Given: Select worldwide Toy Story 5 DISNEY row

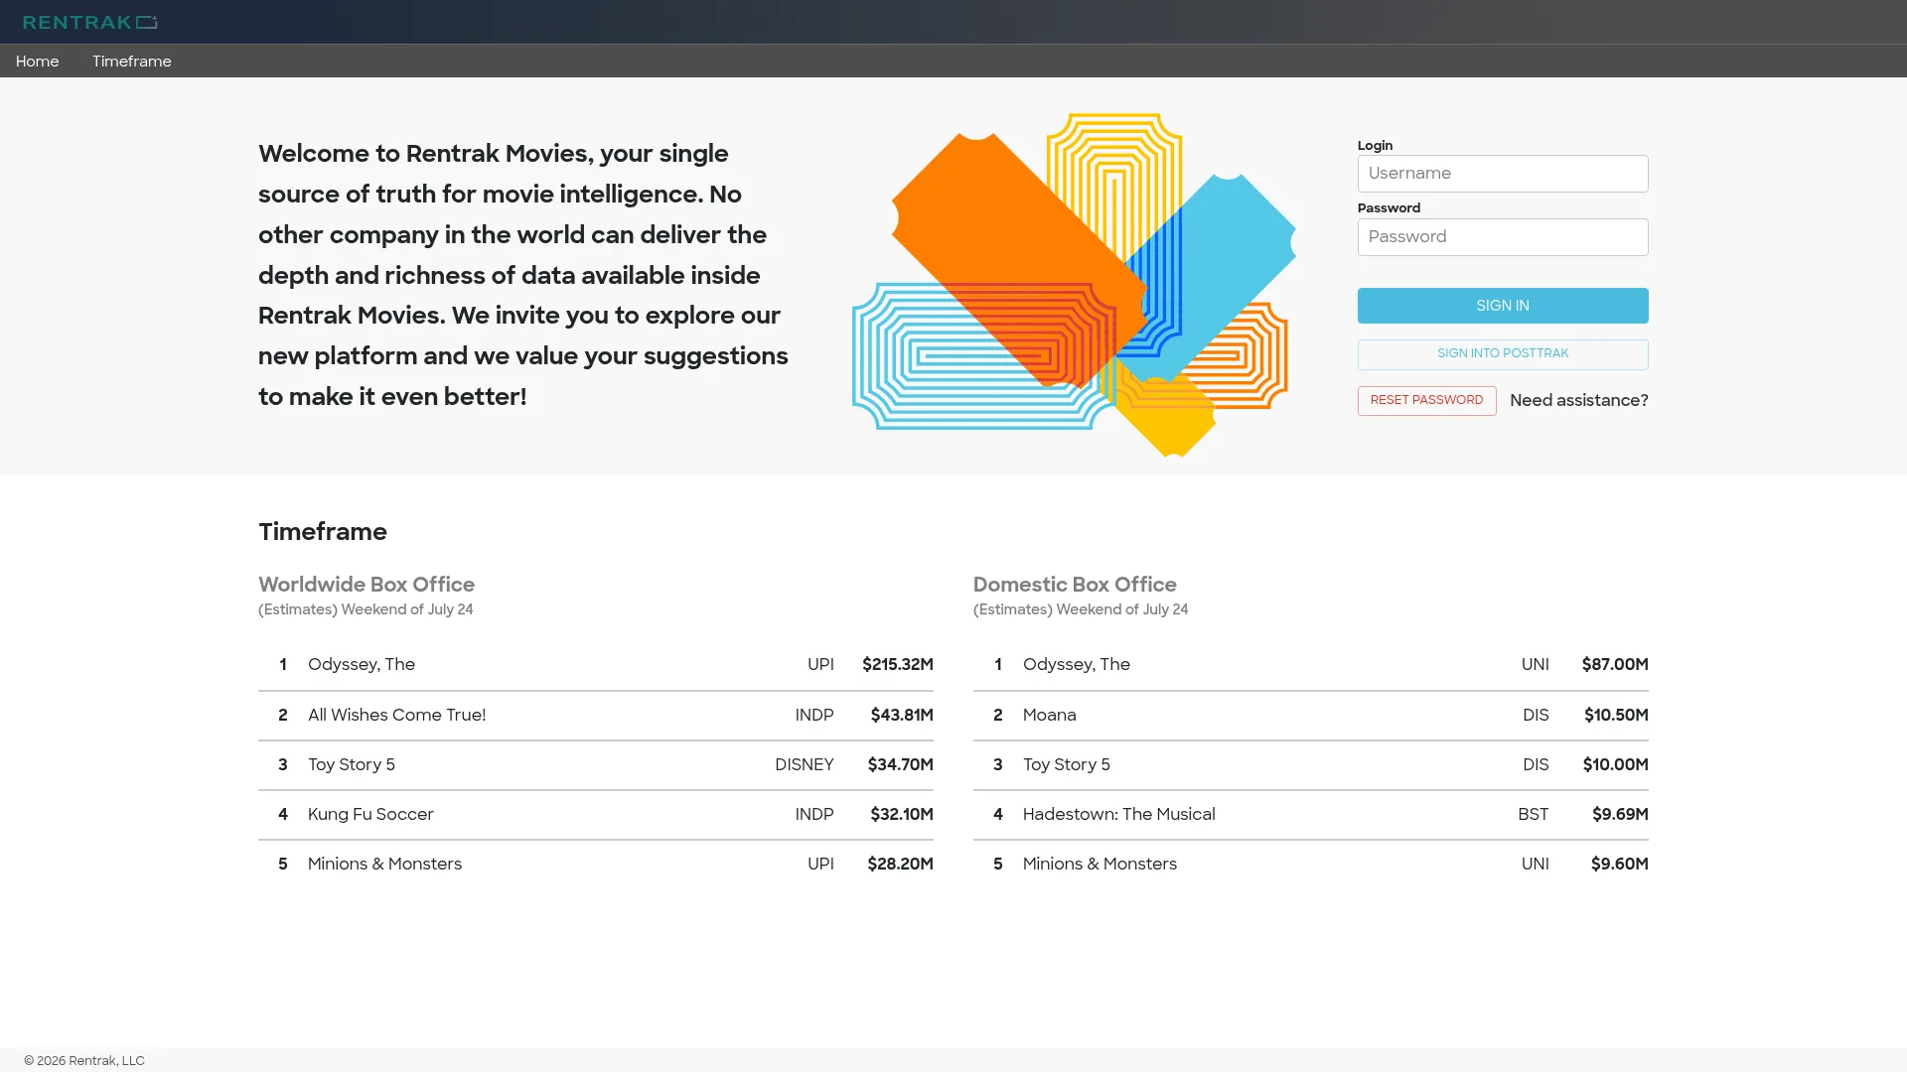Looking at the screenshot, I should coord(596,765).
